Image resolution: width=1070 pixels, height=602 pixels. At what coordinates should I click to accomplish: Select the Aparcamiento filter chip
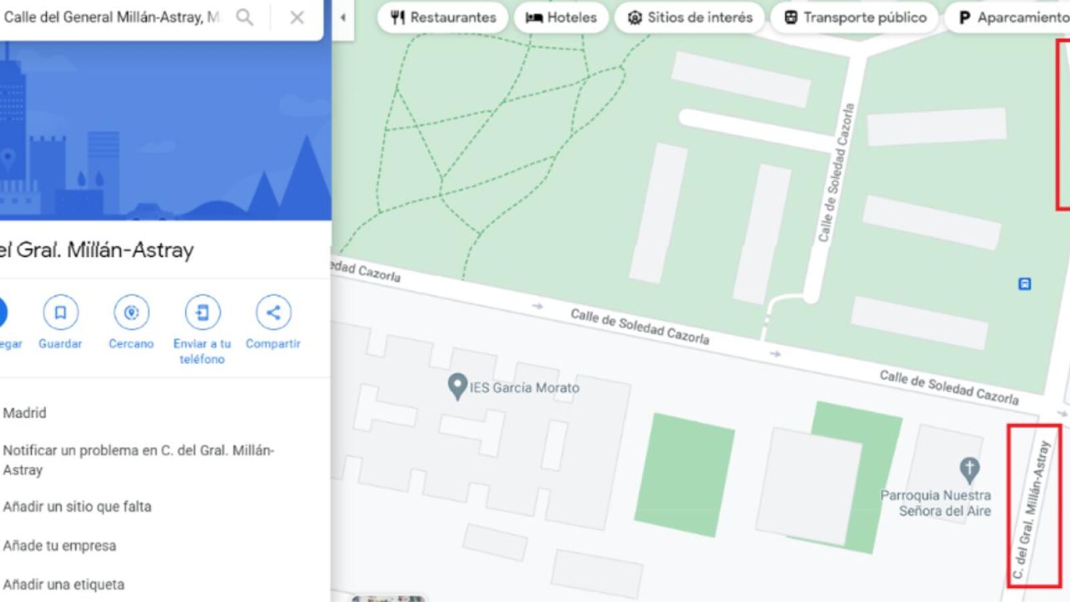[1010, 17]
